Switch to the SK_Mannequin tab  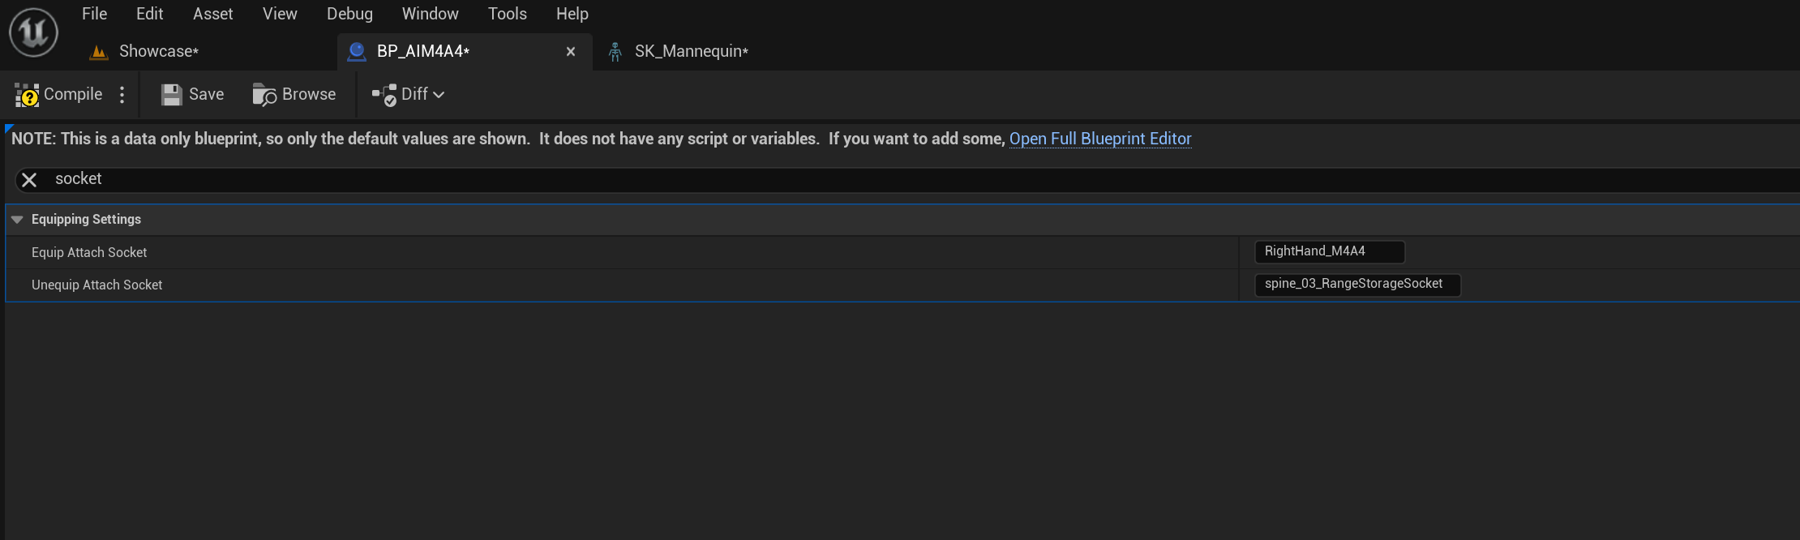(x=690, y=52)
